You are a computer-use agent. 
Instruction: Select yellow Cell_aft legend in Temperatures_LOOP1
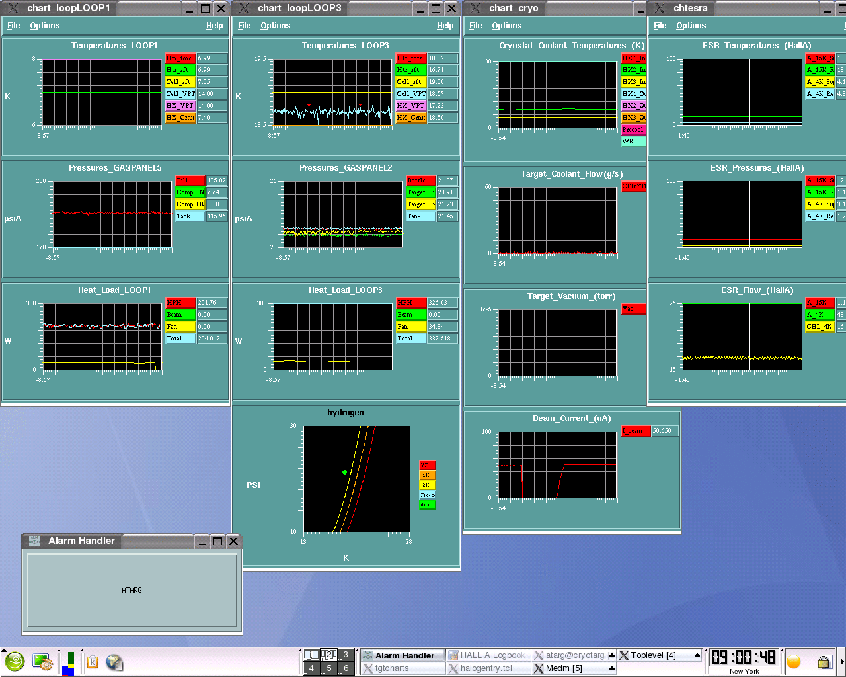point(180,82)
